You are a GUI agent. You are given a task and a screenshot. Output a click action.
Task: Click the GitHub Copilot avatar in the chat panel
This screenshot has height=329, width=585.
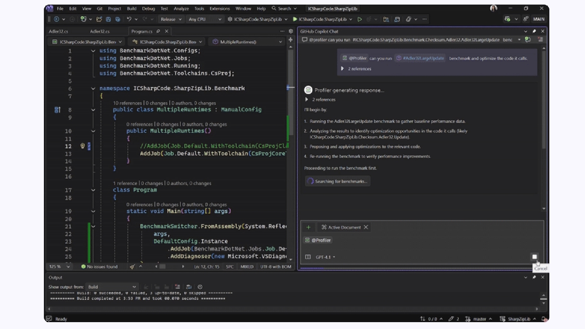[x=308, y=90]
